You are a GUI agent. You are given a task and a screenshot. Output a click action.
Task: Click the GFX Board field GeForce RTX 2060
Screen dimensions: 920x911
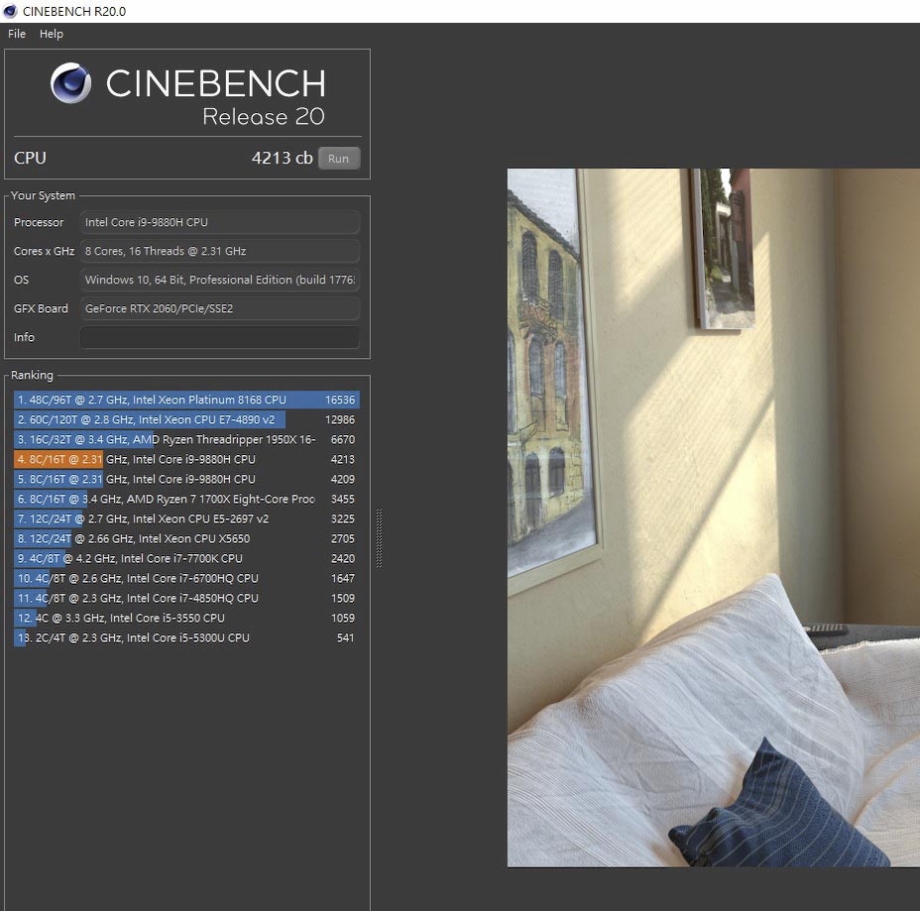[219, 308]
